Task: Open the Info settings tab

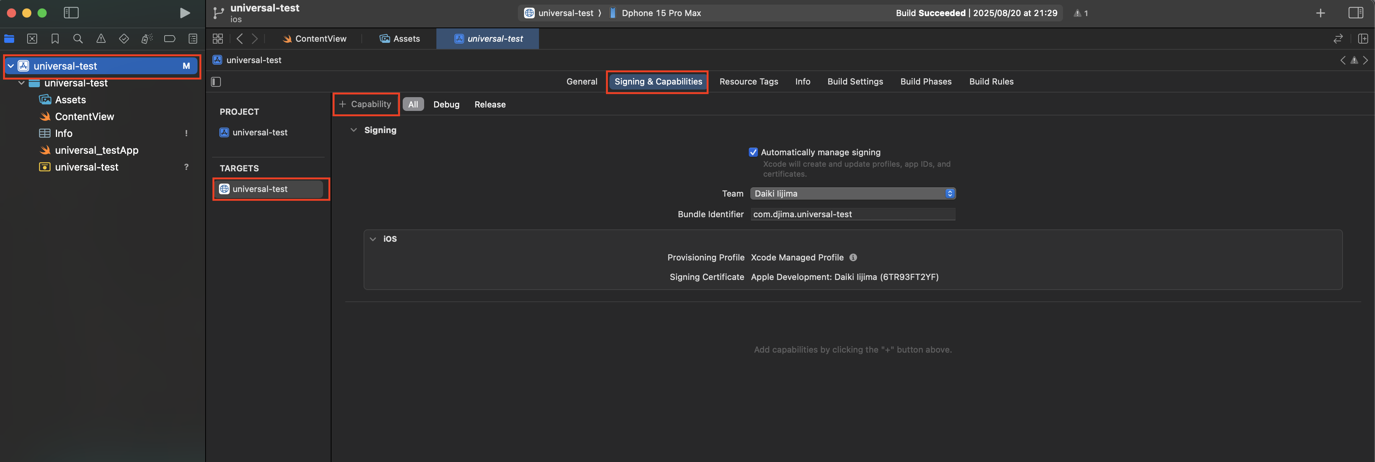Action: click(802, 81)
